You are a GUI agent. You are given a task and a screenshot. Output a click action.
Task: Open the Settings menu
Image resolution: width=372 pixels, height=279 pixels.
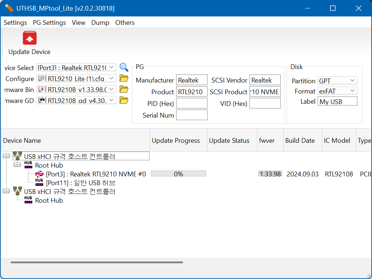pos(15,23)
